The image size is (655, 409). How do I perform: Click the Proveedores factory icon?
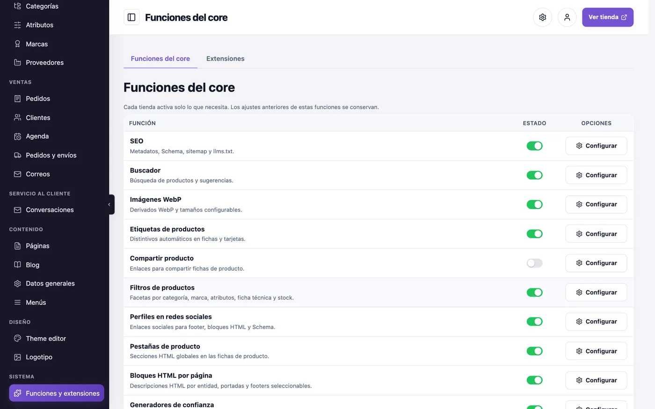pos(17,63)
